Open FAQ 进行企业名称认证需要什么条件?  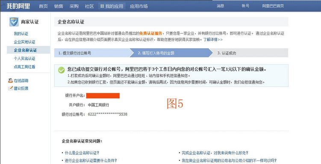coord(91,161)
